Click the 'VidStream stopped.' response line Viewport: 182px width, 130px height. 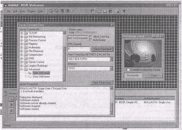tap(30, 106)
